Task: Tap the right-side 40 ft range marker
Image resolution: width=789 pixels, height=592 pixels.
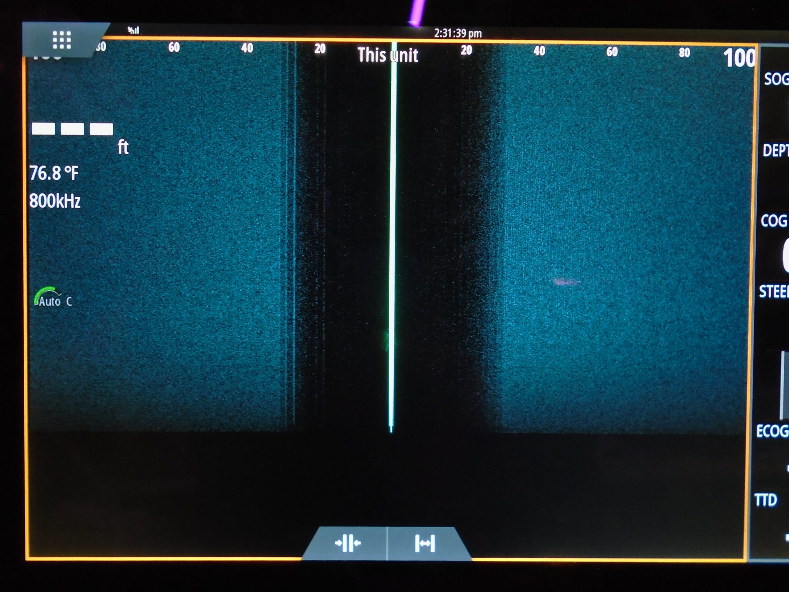Action: coord(539,51)
